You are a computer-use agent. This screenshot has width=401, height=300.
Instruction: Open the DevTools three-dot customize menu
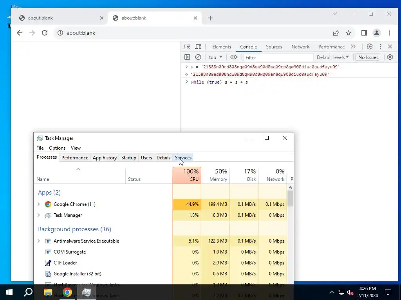pyautogui.click(x=381, y=46)
